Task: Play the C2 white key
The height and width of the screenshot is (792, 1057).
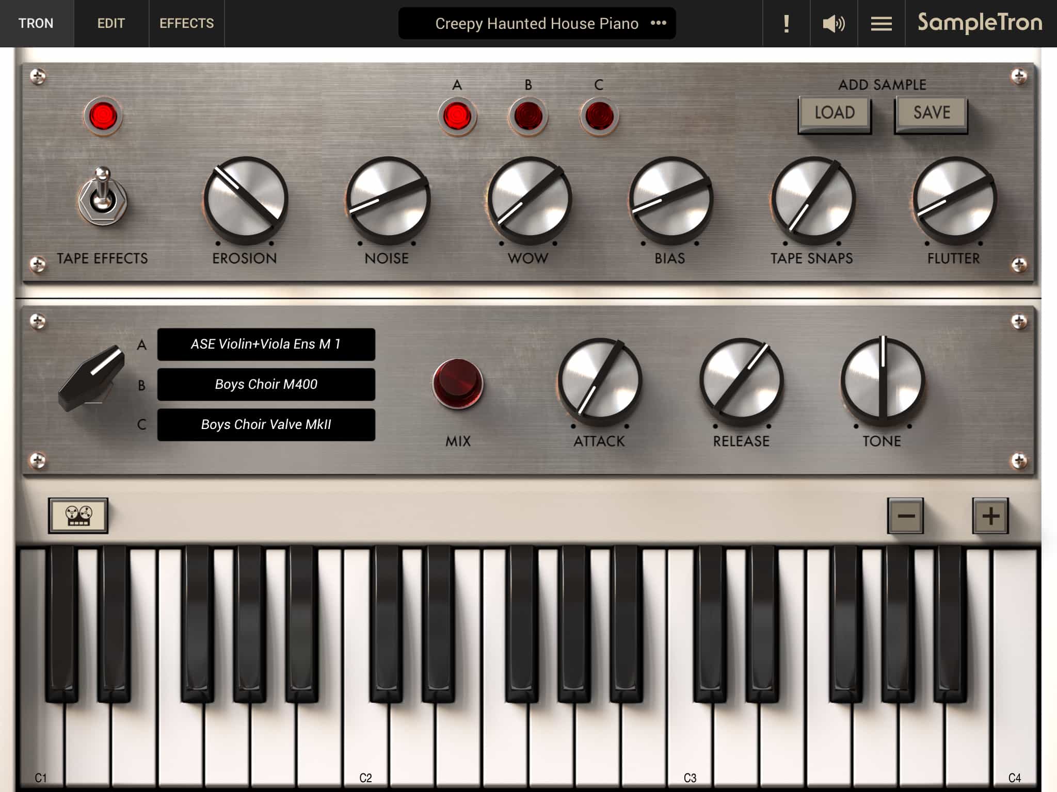Action: pos(365,742)
